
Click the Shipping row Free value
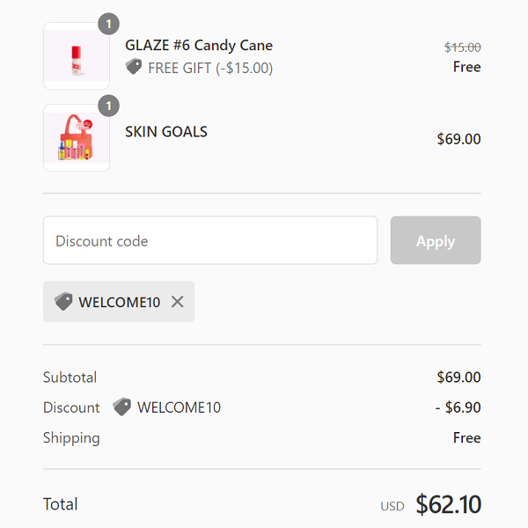(x=466, y=437)
